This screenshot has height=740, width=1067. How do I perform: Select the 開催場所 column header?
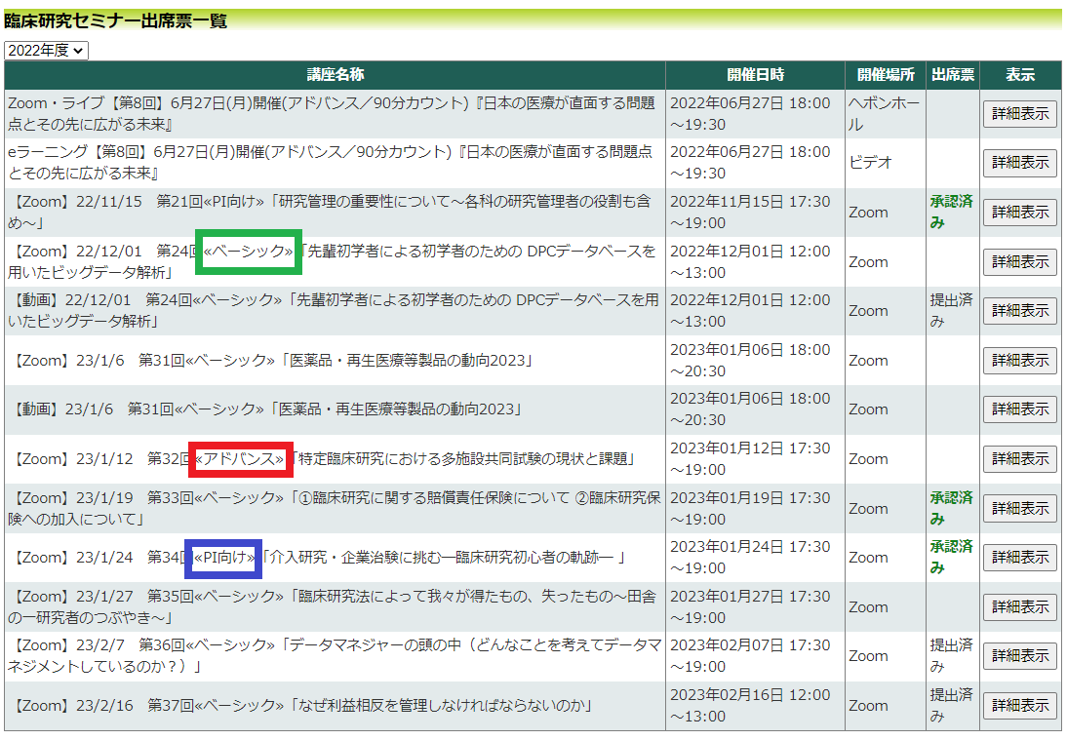tap(885, 75)
